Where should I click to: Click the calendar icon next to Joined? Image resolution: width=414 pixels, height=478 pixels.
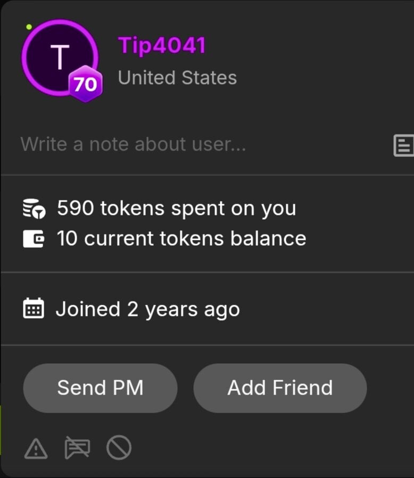coord(34,309)
